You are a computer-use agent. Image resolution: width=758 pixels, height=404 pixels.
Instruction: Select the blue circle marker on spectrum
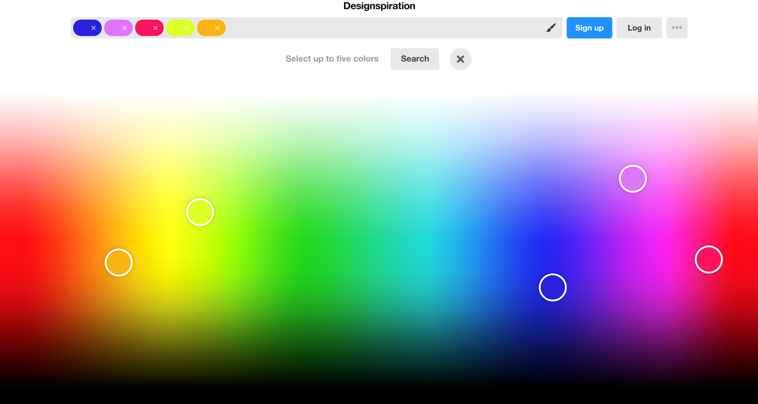[x=552, y=287]
